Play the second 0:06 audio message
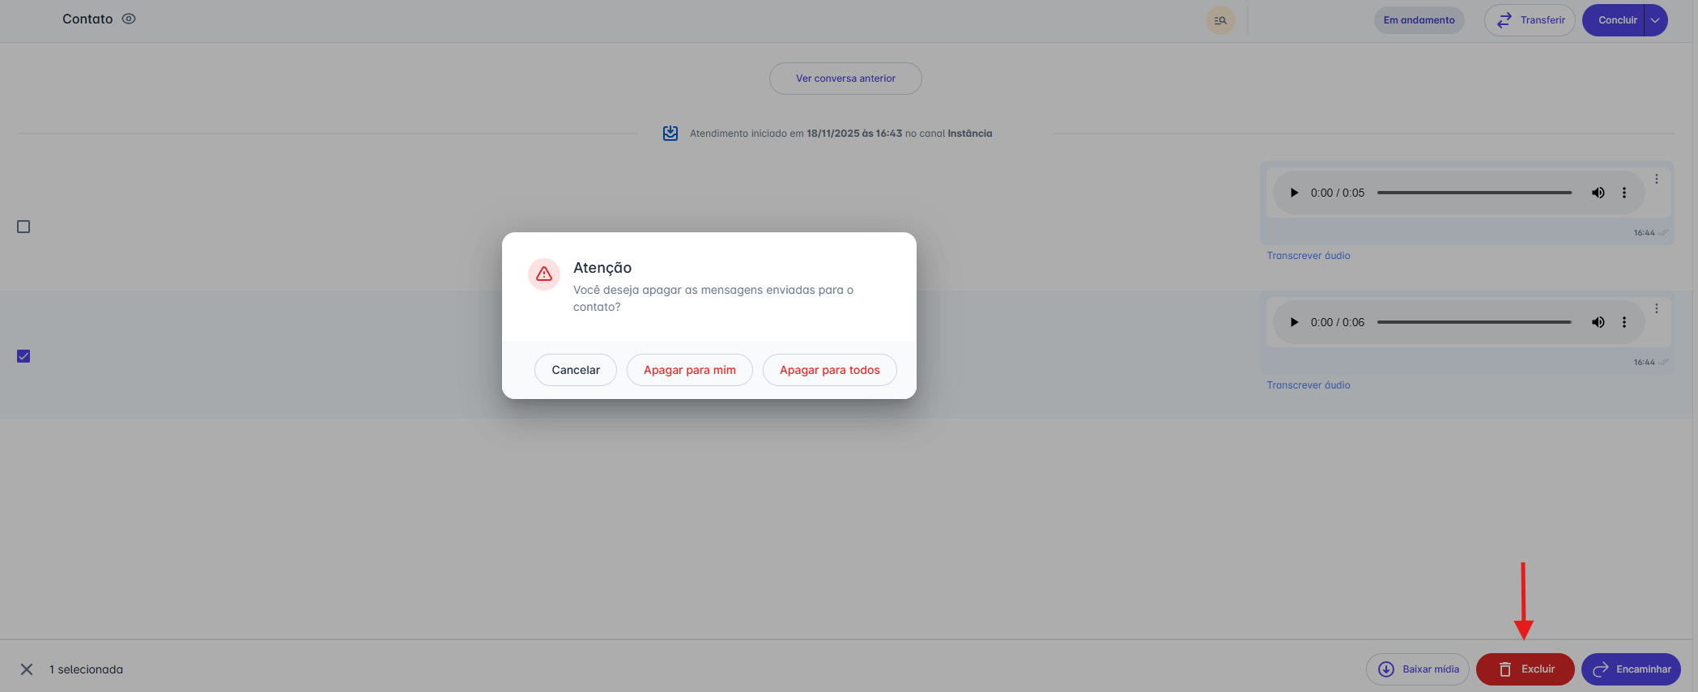 (x=1294, y=322)
